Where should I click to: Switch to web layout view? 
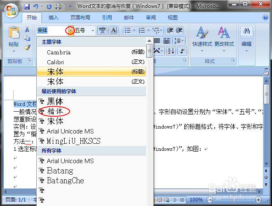click(167, 200)
